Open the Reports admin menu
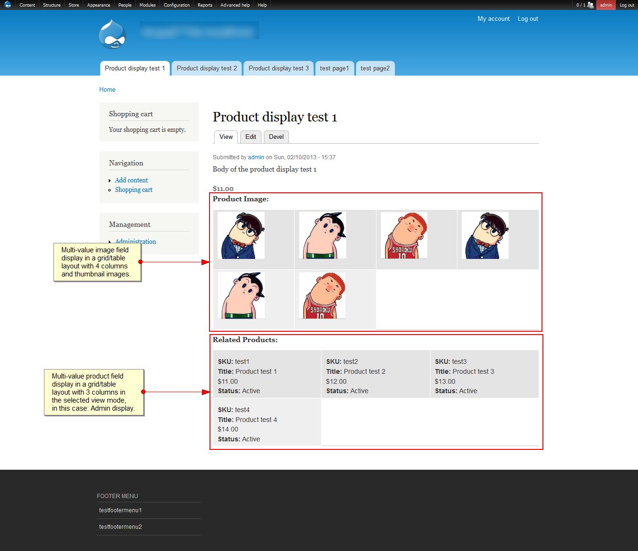The height and width of the screenshot is (551, 638). [205, 5]
